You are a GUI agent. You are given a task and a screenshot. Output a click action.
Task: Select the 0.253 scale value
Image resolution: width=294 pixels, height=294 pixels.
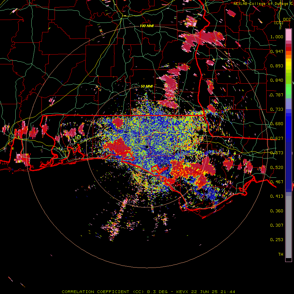pos(277,240)
